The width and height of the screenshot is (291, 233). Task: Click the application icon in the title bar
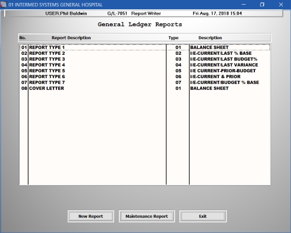pyautogui.click(x=3, y=5)
